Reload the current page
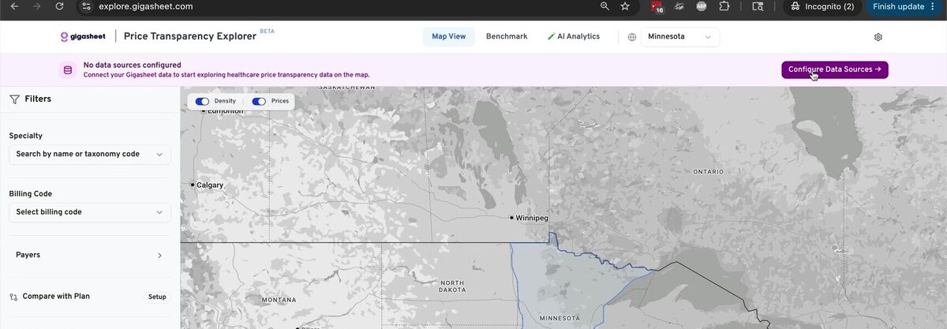The width and height of the screenshot is (947, 329). point(60,6)
